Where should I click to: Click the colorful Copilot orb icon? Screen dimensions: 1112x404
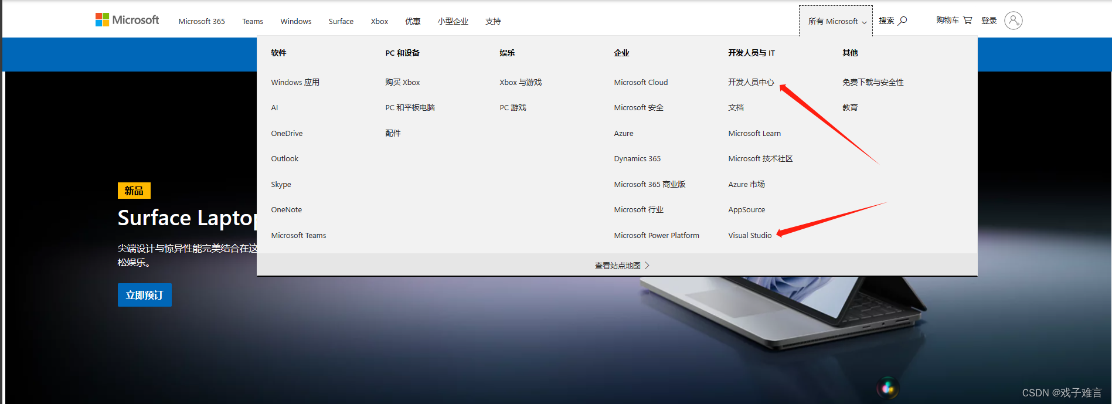[x=887, y=388]
